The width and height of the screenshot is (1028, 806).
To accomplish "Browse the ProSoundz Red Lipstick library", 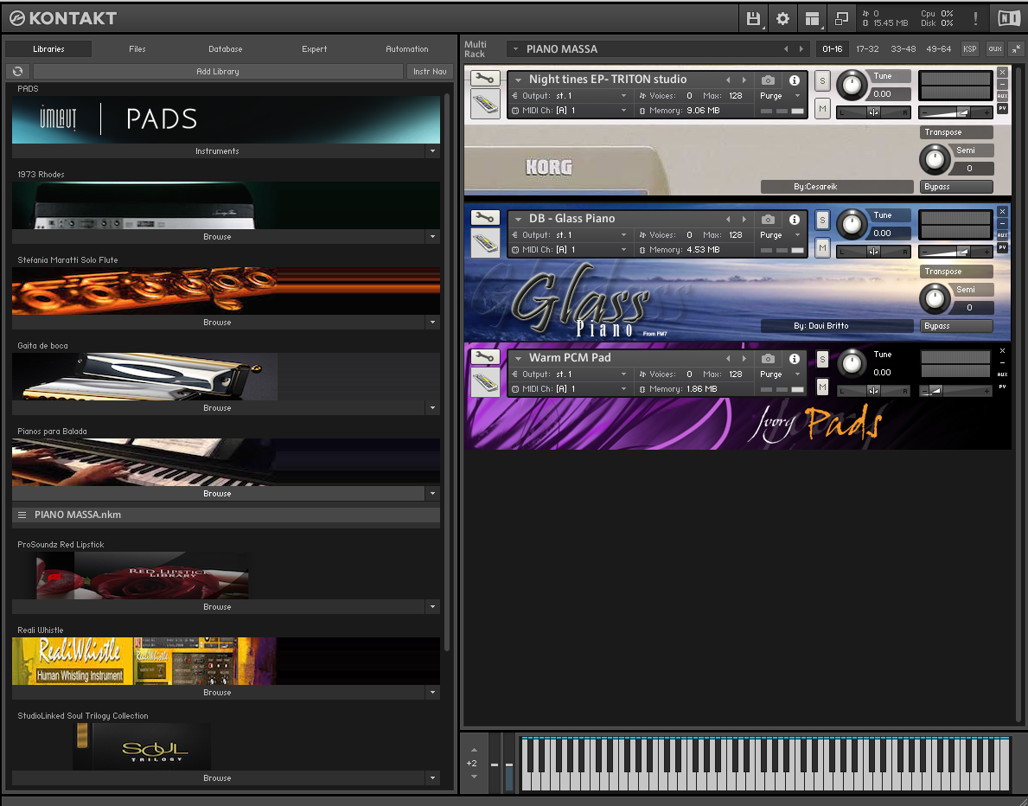I will pyautogui.click(x=219, y=607).
